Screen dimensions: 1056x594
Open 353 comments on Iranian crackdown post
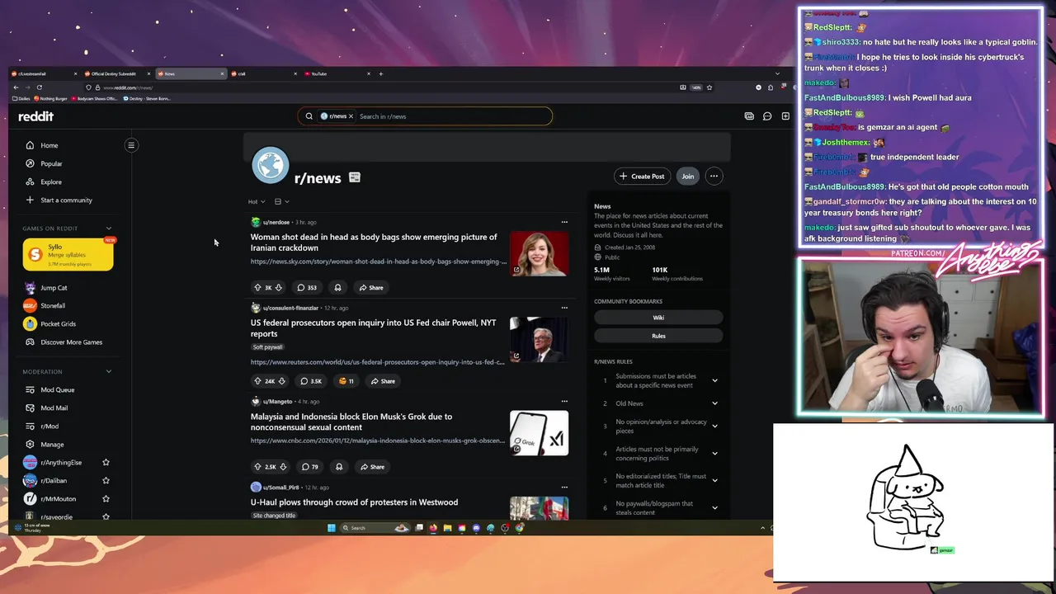coord(307,287)
